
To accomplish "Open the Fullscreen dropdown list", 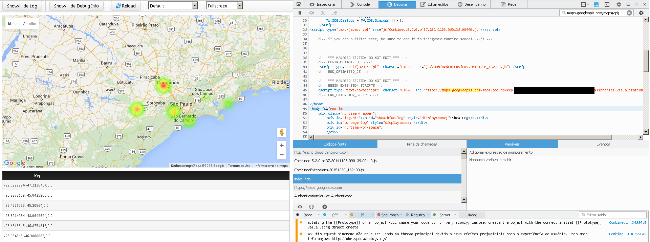I will (x=224, y=6).
